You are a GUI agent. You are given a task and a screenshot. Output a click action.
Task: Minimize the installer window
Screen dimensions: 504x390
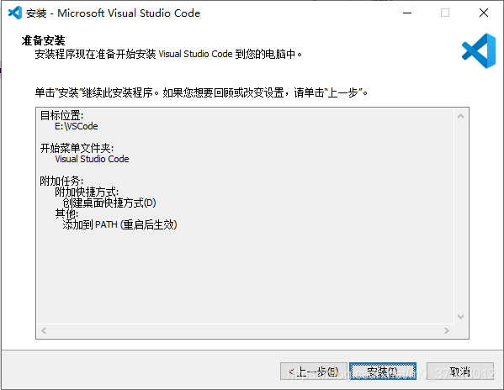pos(407,13)
